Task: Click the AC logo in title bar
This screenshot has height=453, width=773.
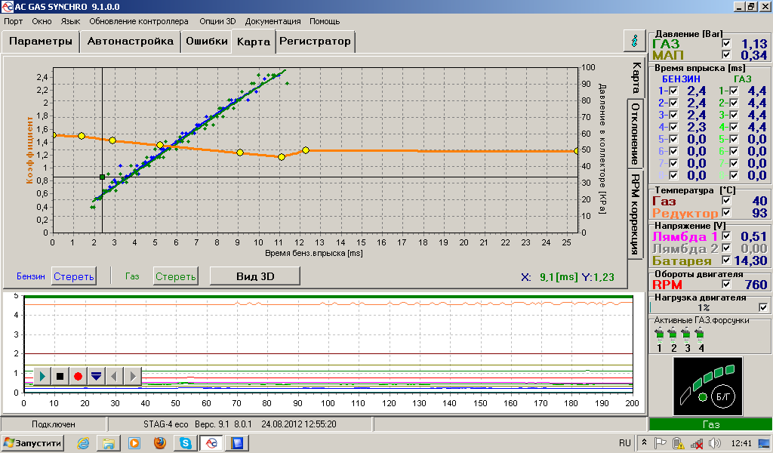Action: click(x=7, y=6)
